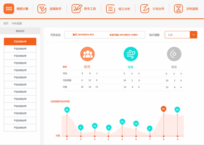Click the 12 bubble above number 3

[x=95, y=126]
